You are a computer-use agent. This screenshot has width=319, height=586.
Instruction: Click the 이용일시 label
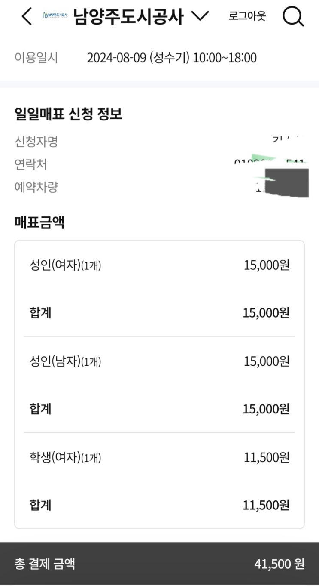[36, 58]
